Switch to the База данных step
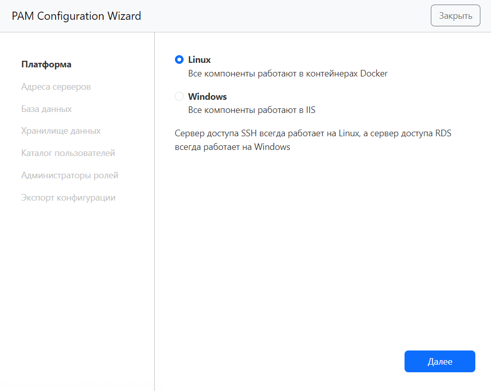 [x=47, y=109]
